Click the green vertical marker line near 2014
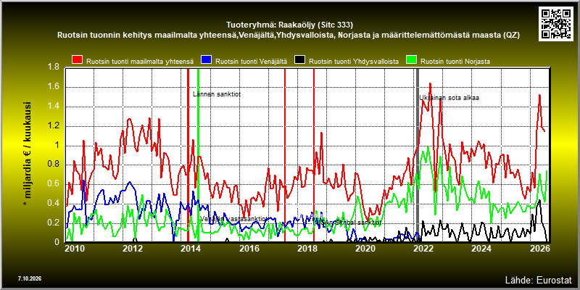The height and width of the screenshot is (290, 580). [x=198, y=155]
